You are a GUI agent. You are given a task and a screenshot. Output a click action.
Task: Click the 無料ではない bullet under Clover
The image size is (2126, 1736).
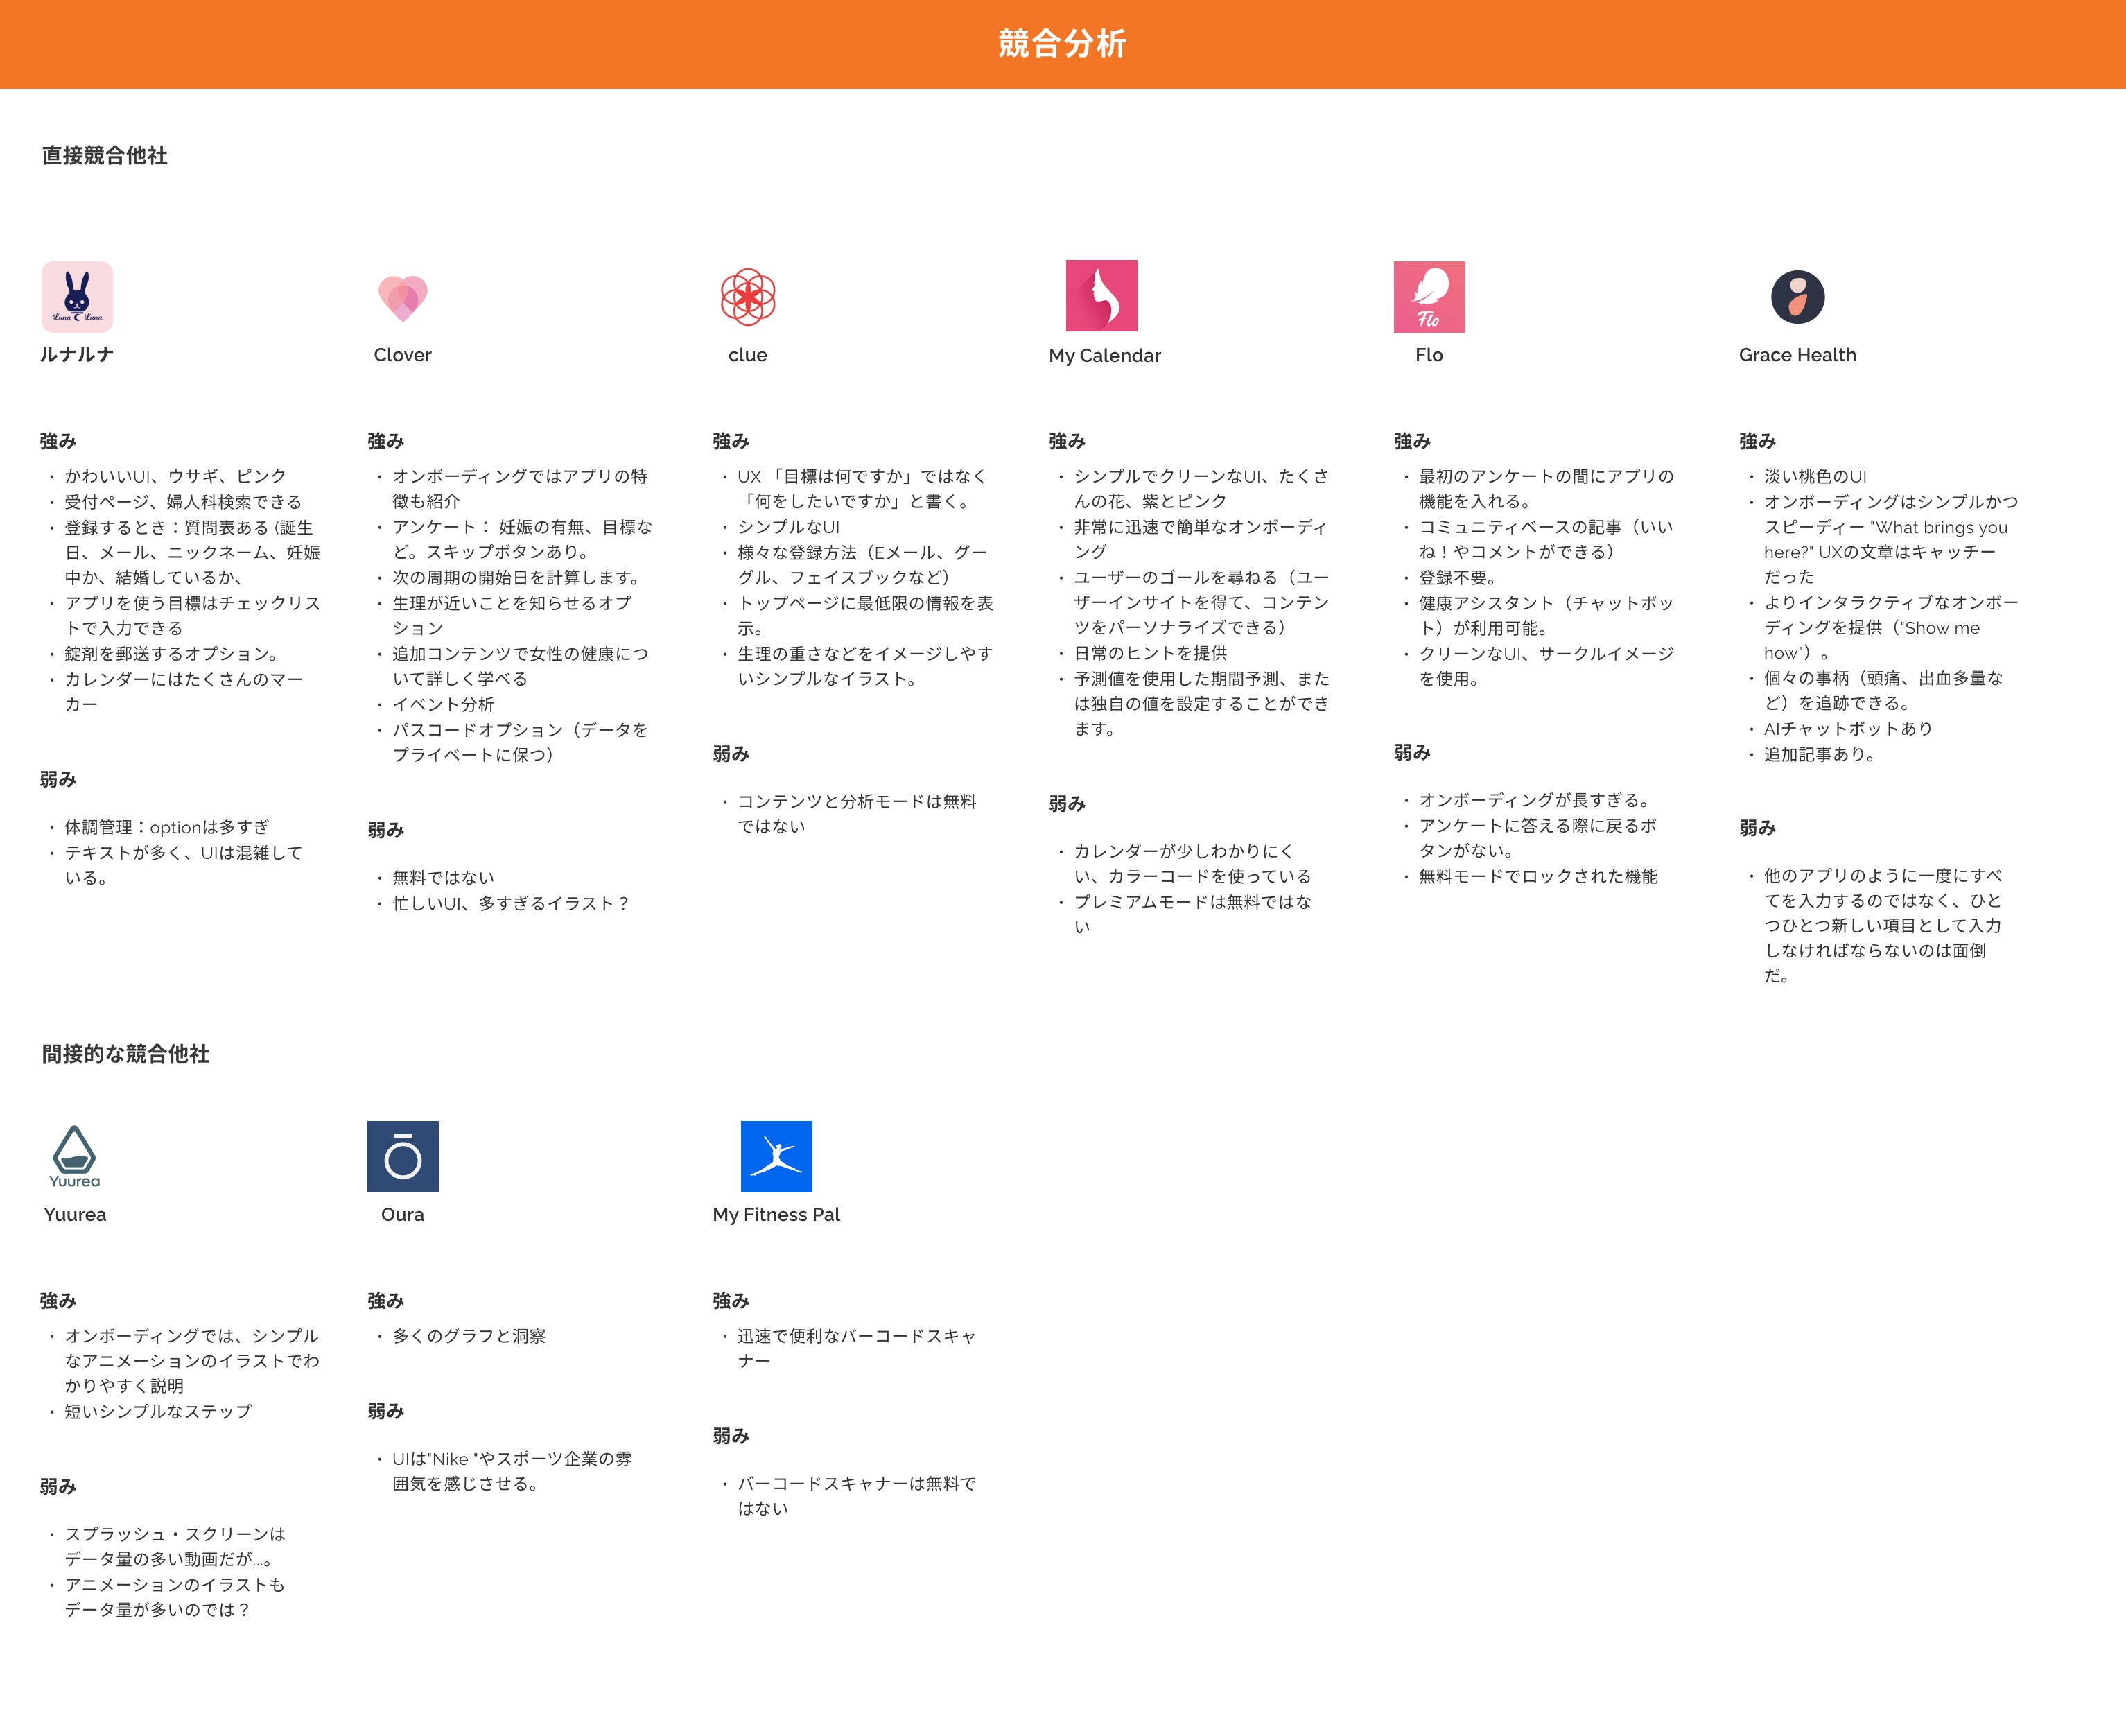point(443,877)
